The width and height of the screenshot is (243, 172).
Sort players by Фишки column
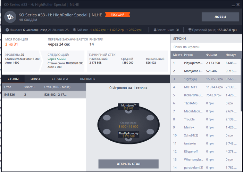click(x=211, y=55)
